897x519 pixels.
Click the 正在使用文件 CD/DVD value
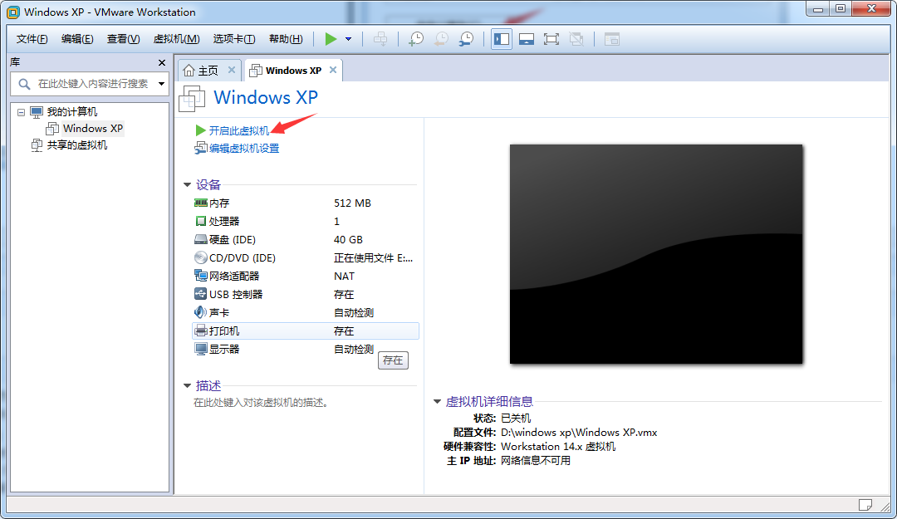tap(373, 258)
